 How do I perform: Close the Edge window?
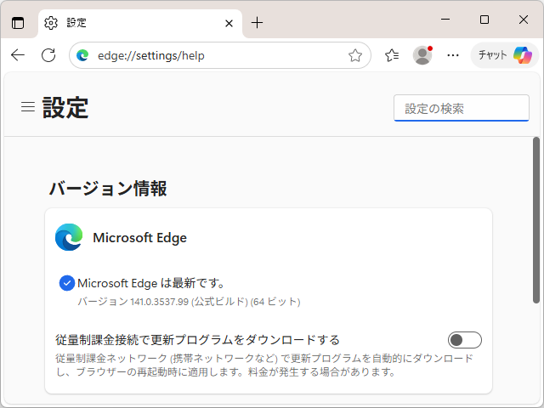click(x=524, y=20)
